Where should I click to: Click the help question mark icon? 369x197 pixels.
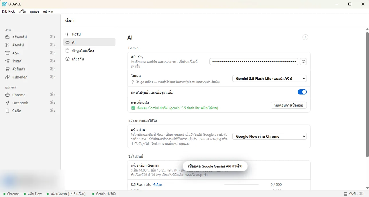(x=305, y=37)
